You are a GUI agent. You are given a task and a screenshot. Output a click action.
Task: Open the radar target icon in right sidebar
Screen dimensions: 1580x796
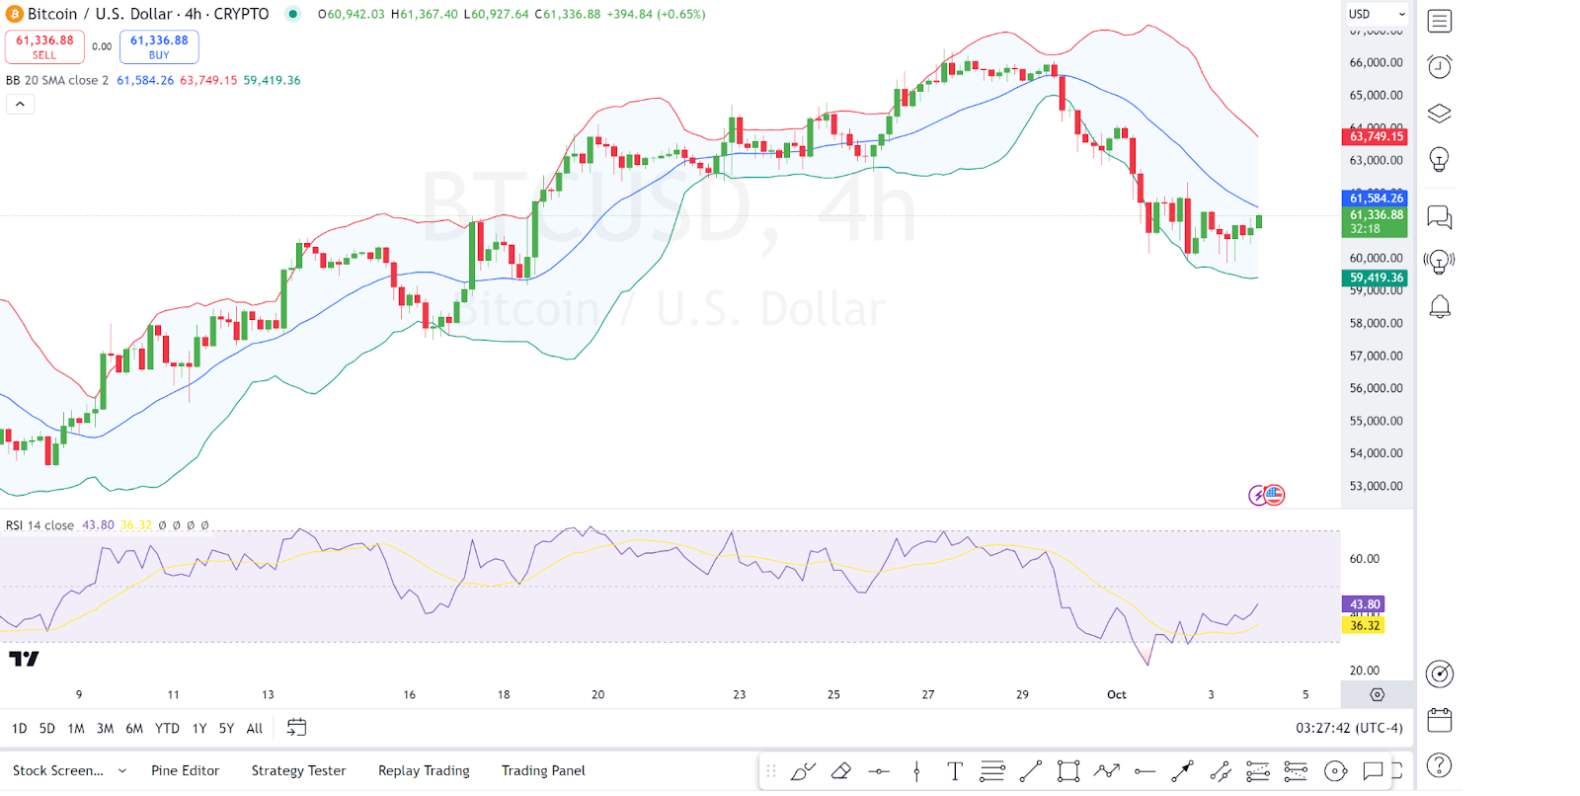click(x=1440, y=674)
